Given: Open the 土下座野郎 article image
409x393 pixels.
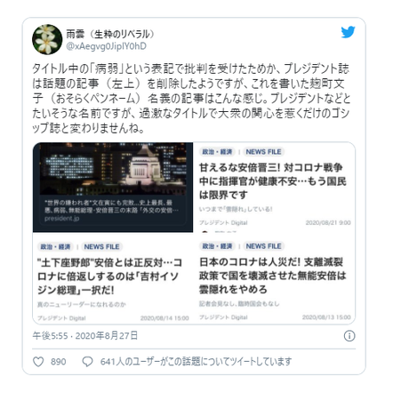Looking at the screenshot, I should (113, 278).
